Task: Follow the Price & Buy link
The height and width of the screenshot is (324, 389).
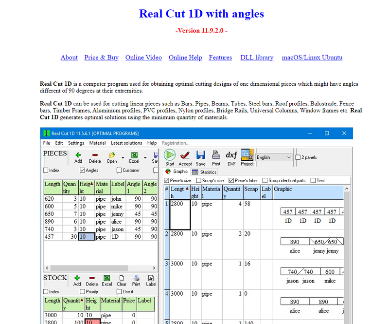Action: tap(101, 57)
